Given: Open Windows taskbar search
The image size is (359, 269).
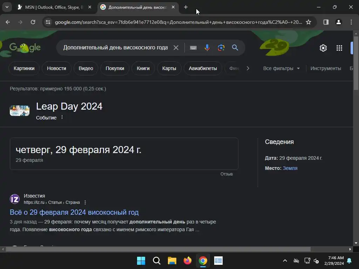Looking at the screenshot, I should 157,261.
